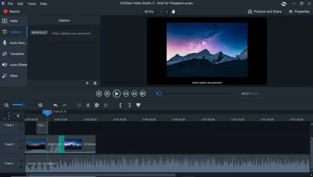Click the preview playback seek slider
This screenshot has height=177, width=313.
tap(196, 93)
